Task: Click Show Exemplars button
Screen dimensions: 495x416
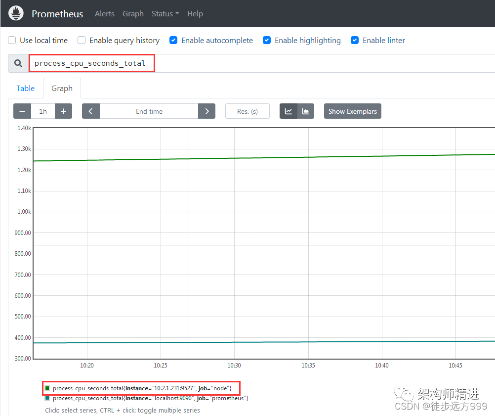Action: coord(353,111)
